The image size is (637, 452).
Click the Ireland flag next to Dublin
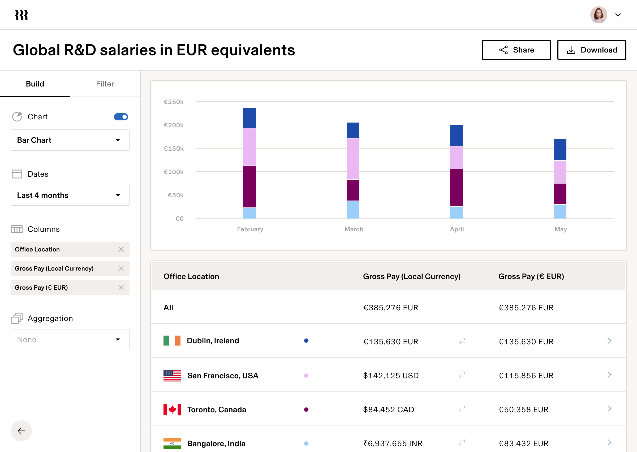tap(171, 340)
